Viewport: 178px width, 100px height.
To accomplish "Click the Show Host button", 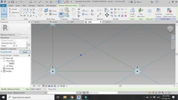I will pyautogui.click(x=52, y=89).
